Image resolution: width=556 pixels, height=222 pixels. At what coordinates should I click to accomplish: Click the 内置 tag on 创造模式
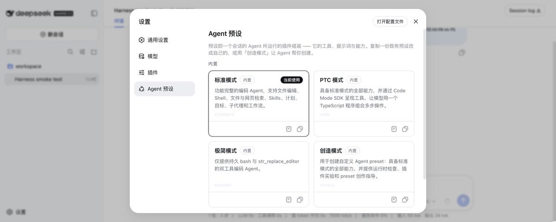coord(352,151)
